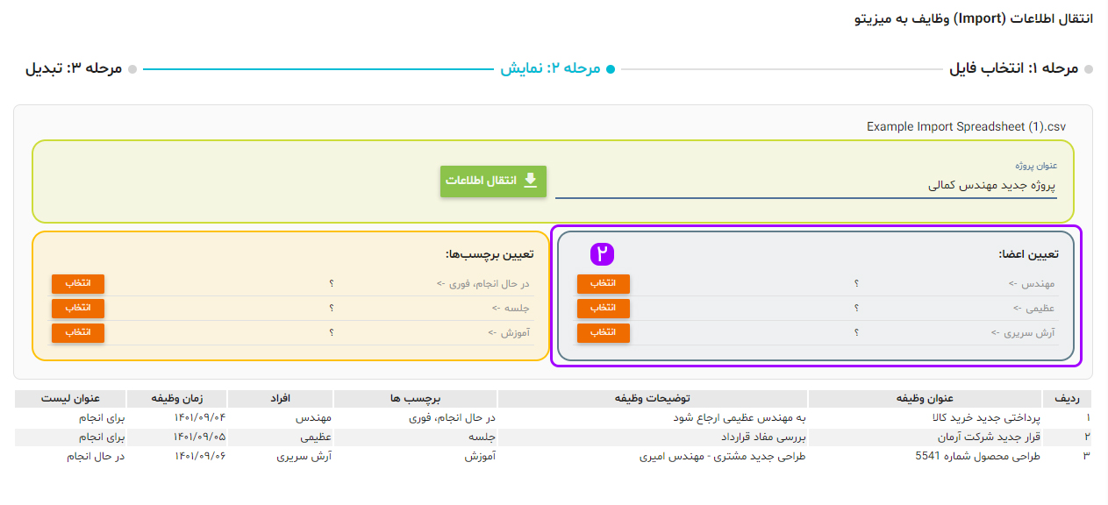Click the زمان وظیفه column header
The image size is (1108, 505).
click(177, 399)
